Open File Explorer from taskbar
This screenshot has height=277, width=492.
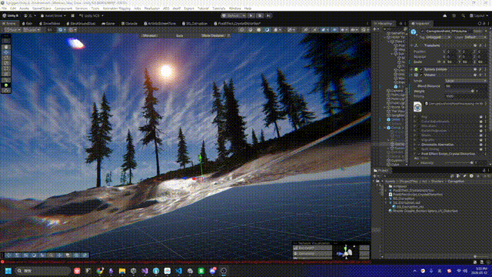[122, 271]
